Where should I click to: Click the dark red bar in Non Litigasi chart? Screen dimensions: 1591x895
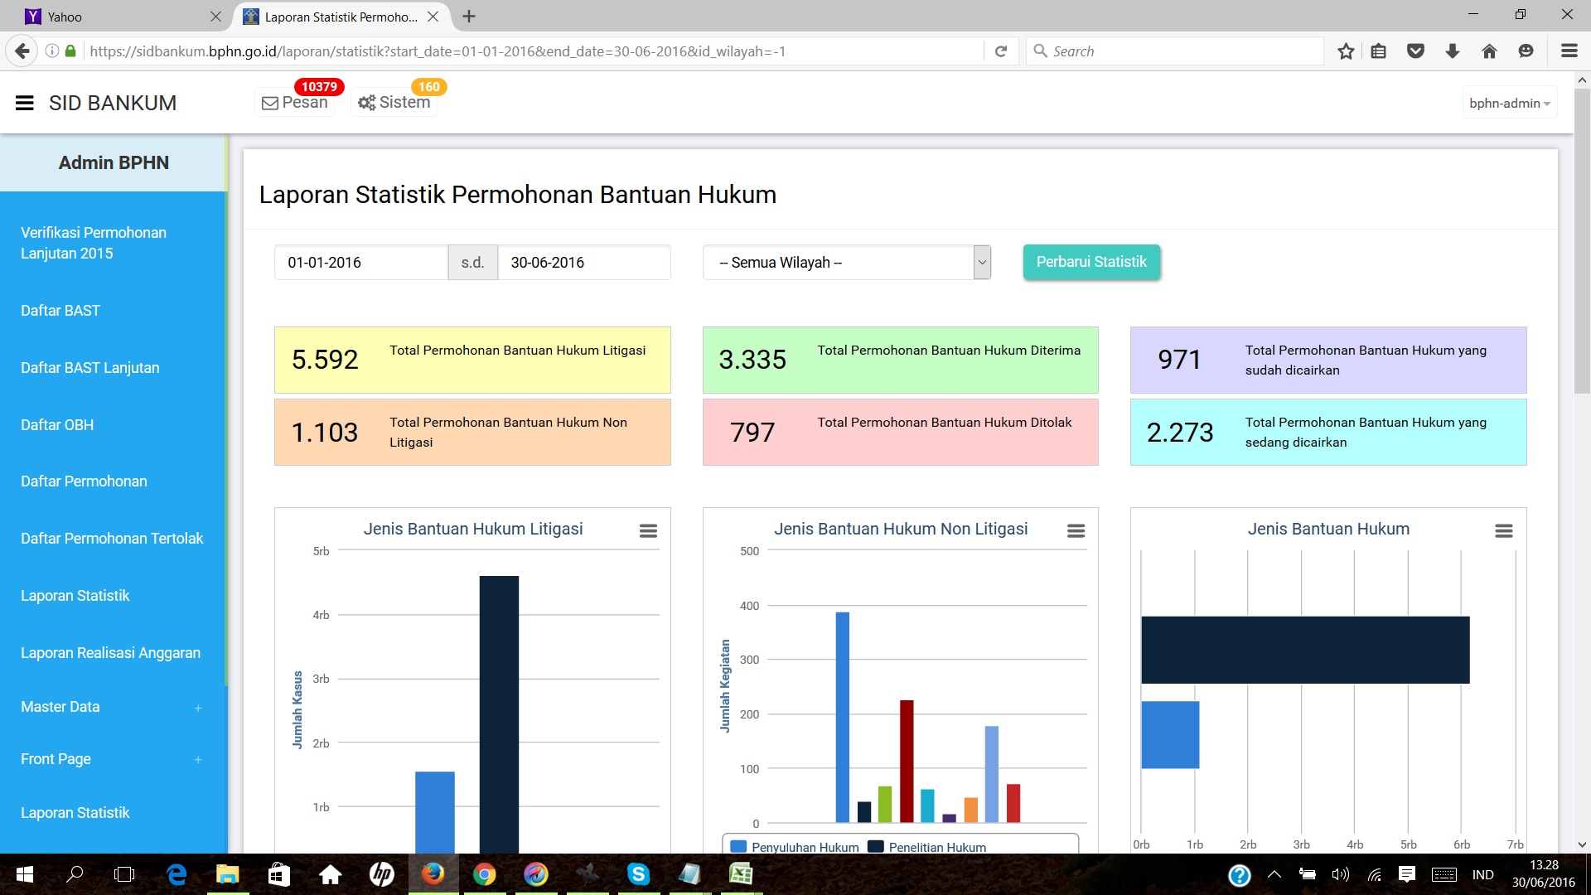907,762
